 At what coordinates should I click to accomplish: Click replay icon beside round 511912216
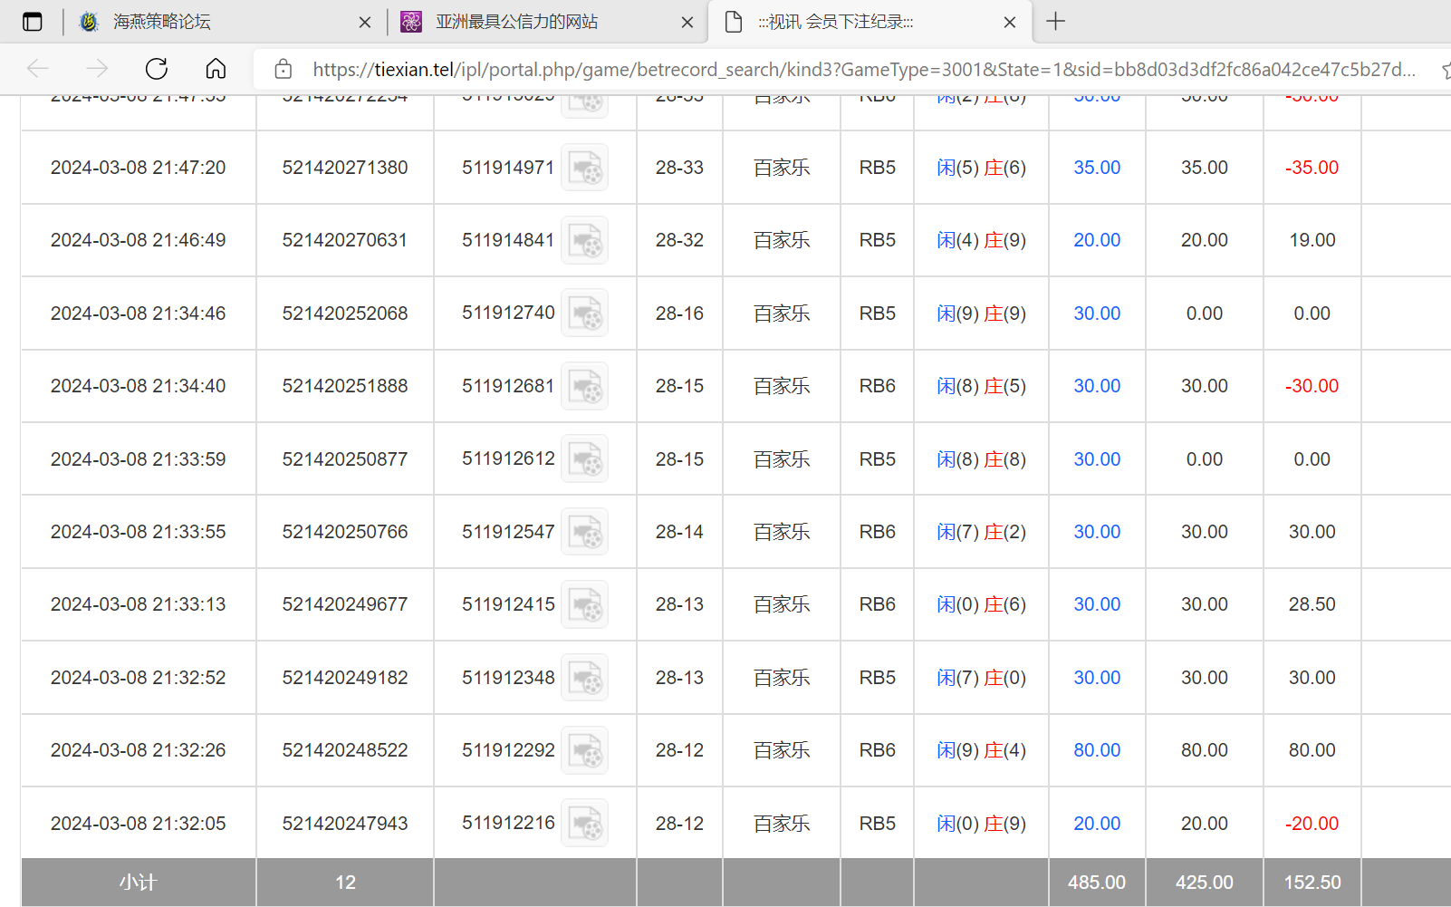coord(584,824)
